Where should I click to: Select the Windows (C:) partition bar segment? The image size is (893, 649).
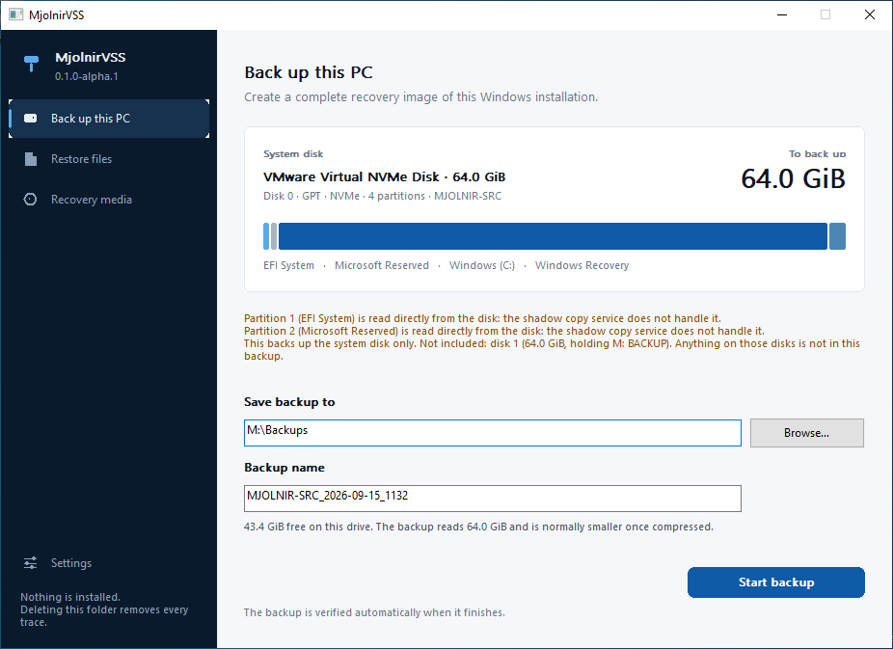(x=553, y=236)
